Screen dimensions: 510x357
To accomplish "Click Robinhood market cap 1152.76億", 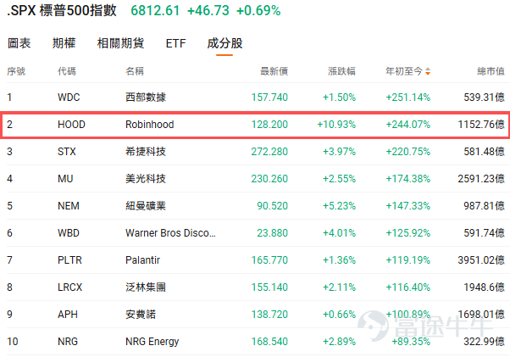I will click(481, 125).
